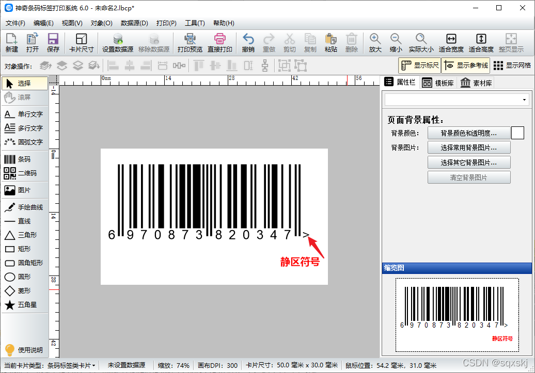Select the 五角星 star tool
This screenshot has width=535, height=373.
[25, 305]
